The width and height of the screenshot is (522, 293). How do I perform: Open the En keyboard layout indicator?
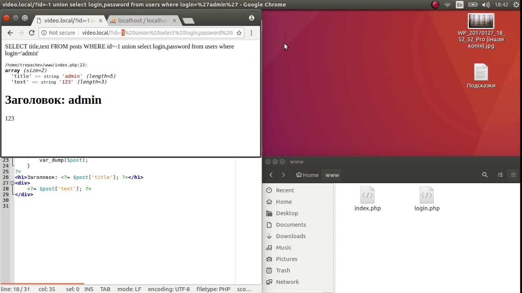click(460, 5)
